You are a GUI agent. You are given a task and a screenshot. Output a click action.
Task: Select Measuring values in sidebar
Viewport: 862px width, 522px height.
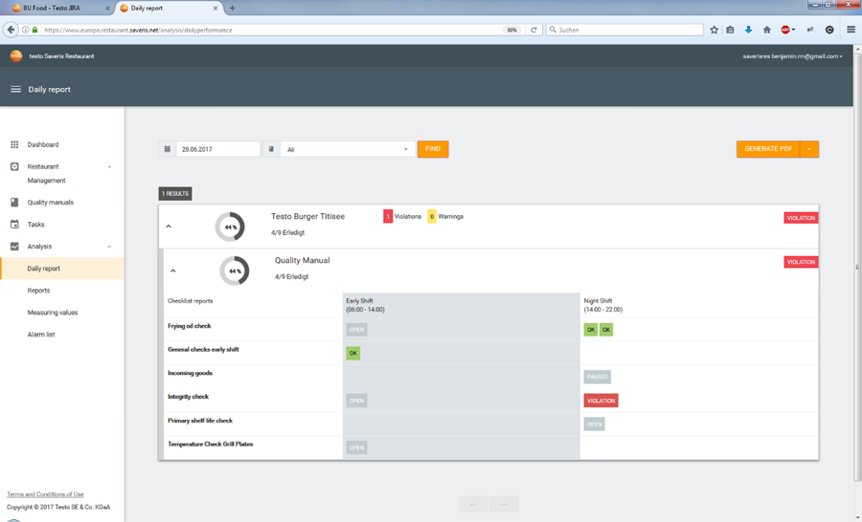pos(53,313)
